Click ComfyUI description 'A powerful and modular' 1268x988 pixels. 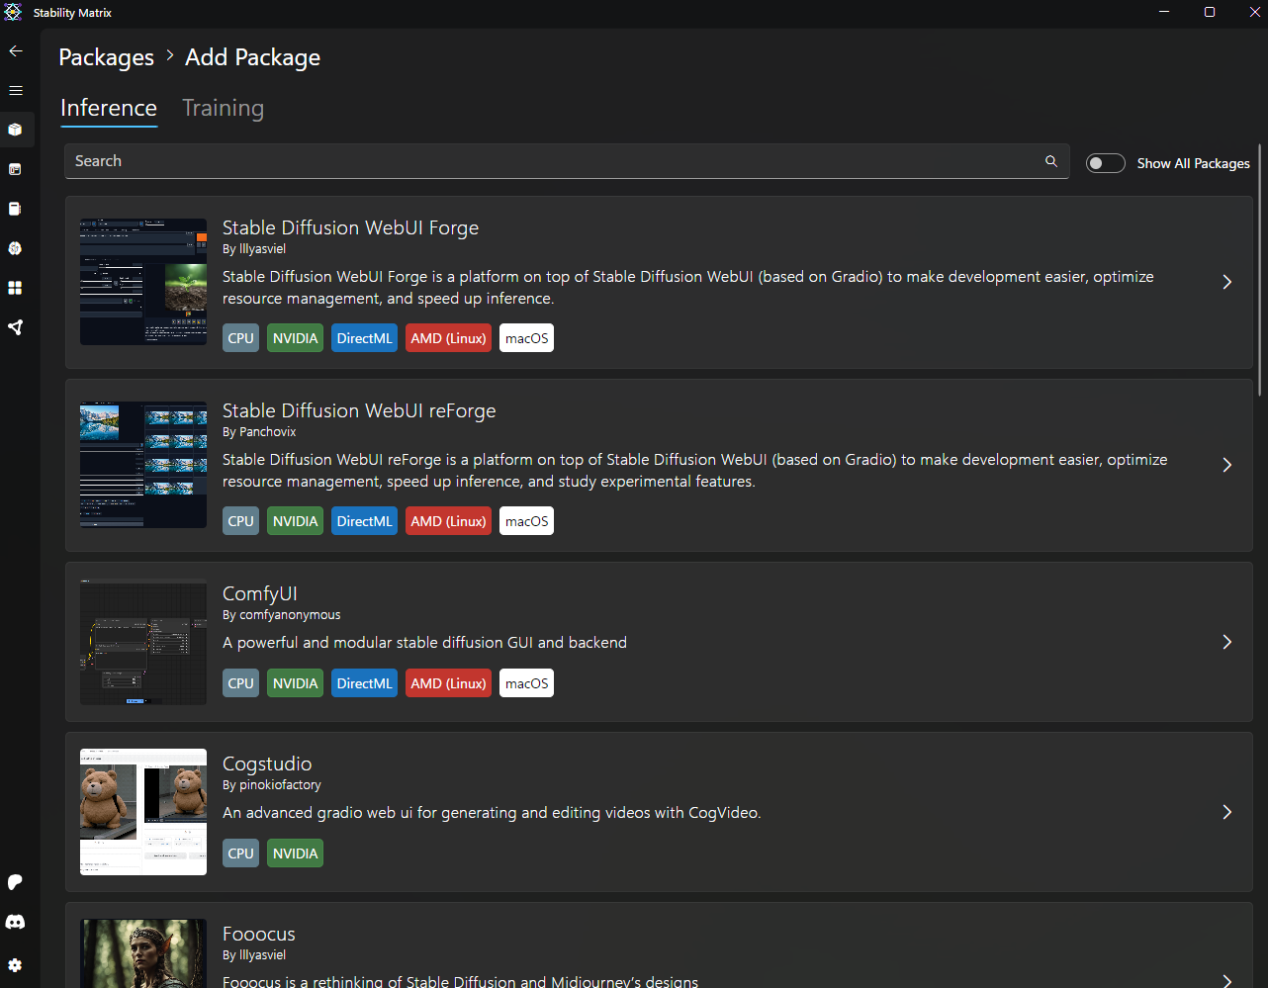[424, 643]
